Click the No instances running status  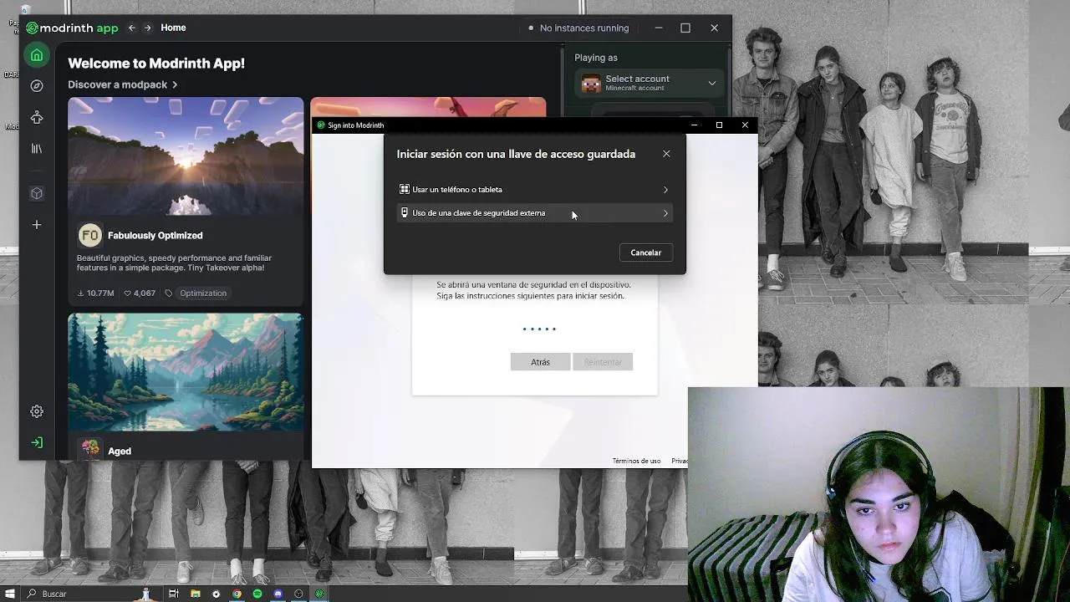(578, 28)
